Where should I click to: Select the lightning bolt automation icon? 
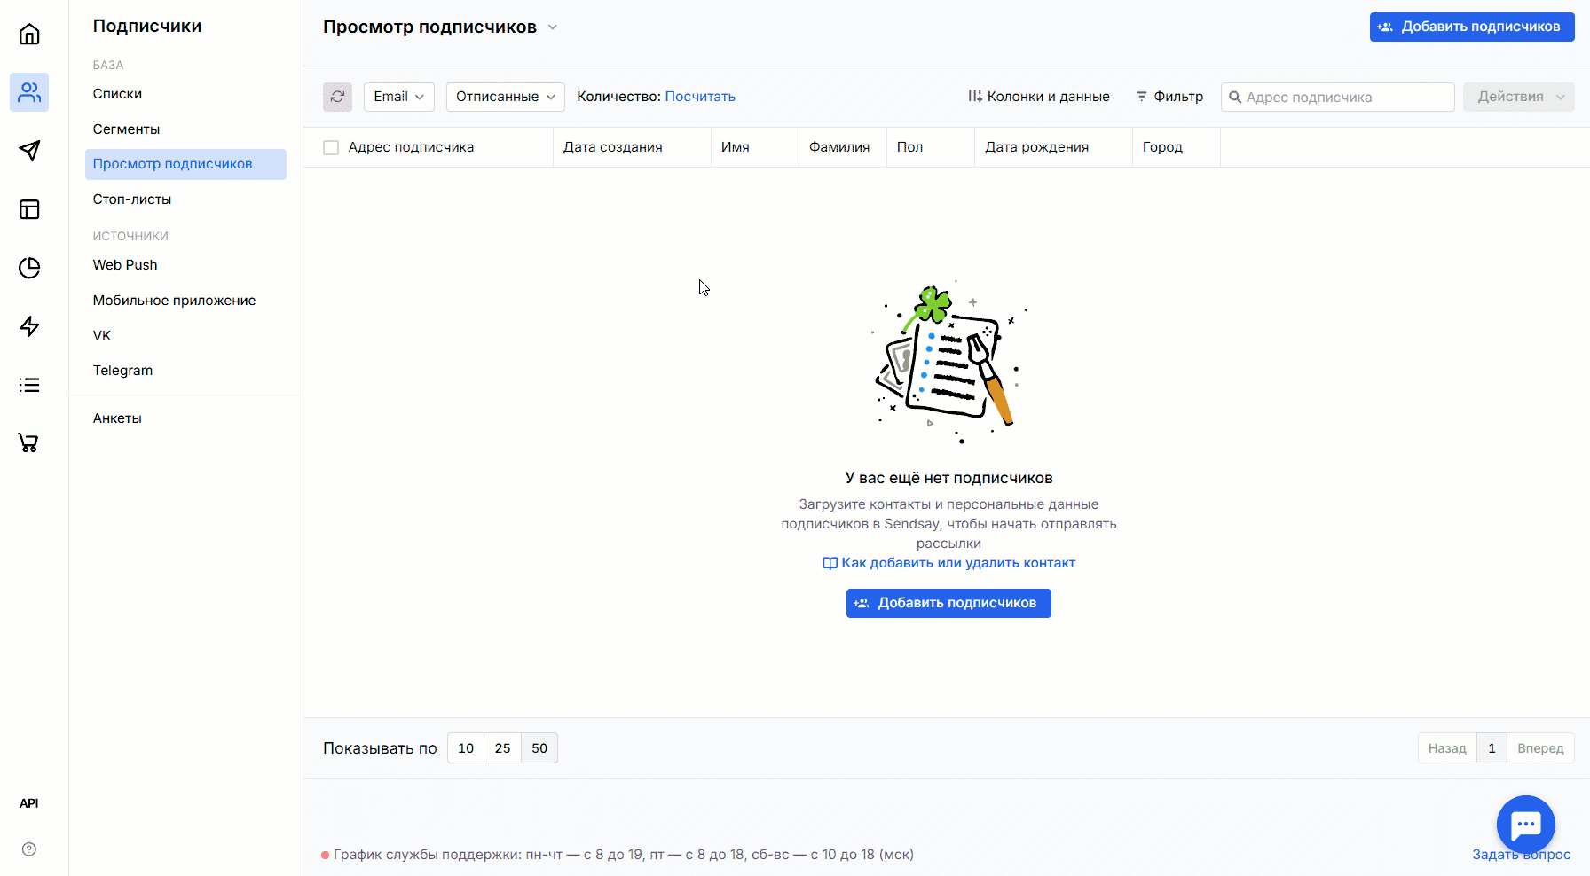click(x=29, y=326)
